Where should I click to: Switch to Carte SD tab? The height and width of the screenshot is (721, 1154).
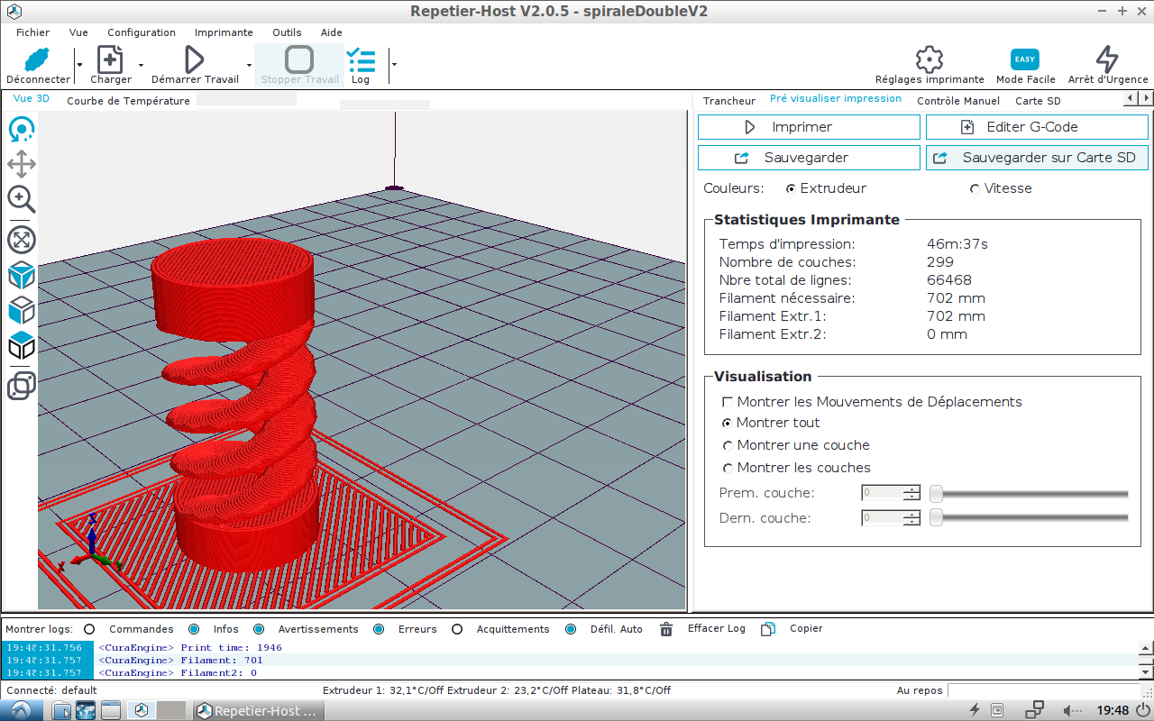(1038, 101)
